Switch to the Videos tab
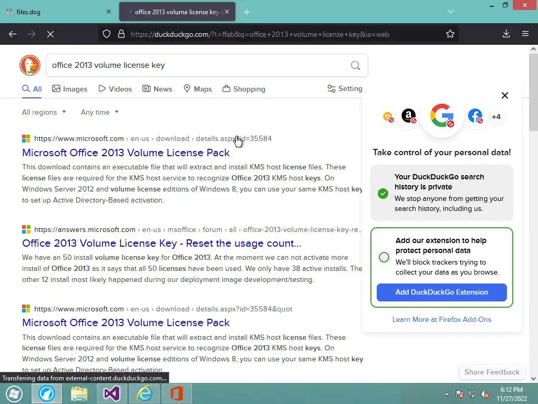Viewport: 538px width, 404px height. tap(115, 89)
